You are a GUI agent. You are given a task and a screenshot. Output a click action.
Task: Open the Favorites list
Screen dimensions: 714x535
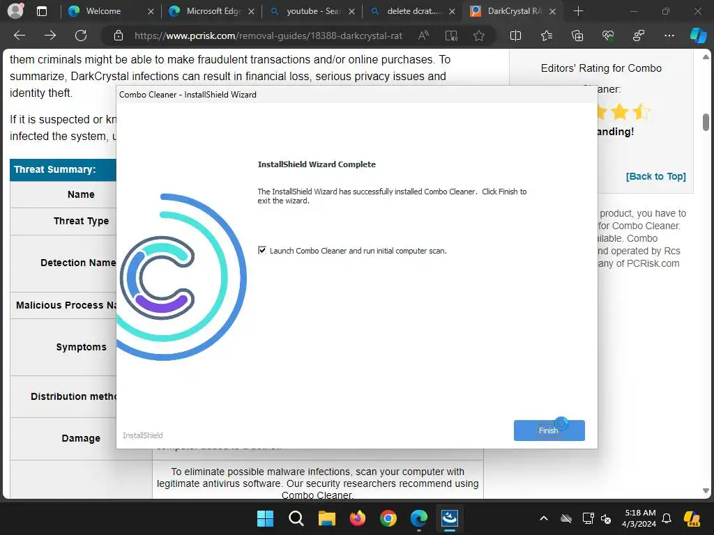tap(547, 36)
